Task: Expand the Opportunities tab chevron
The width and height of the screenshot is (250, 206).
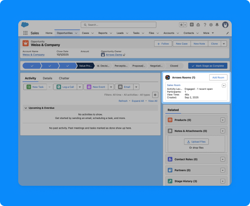Action: pyautogui.click(x=76, y=33)
